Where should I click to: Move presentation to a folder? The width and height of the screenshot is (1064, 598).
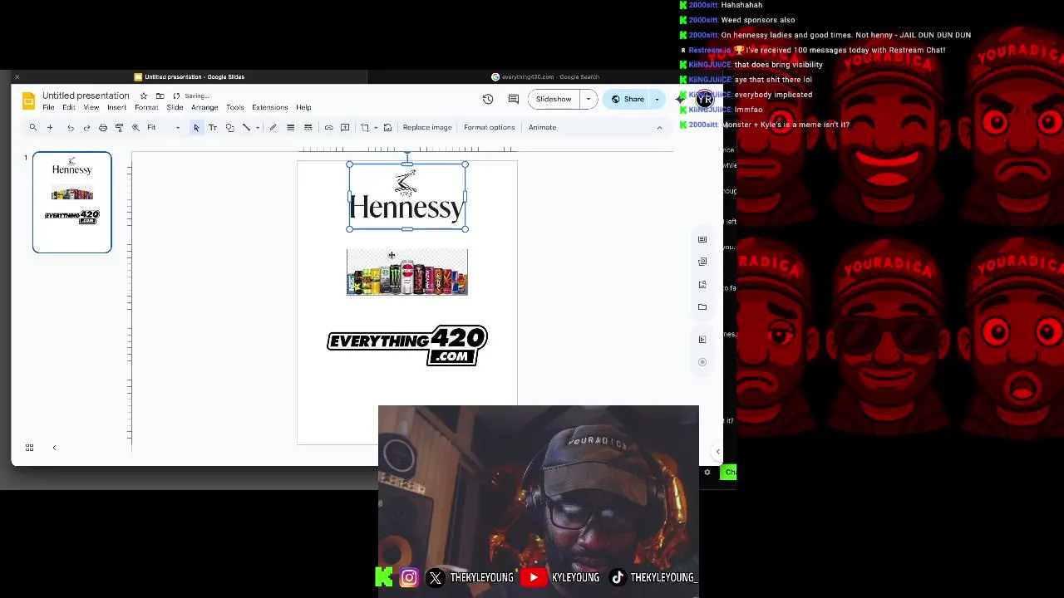pyautogui.click(x=160, y=96)
